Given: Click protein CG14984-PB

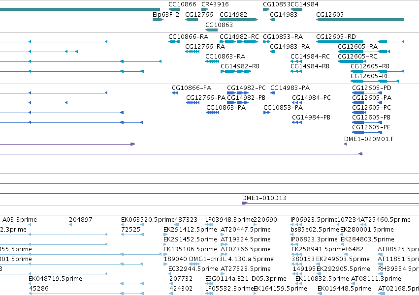Looking at the screenshot, I should point(311,118).
